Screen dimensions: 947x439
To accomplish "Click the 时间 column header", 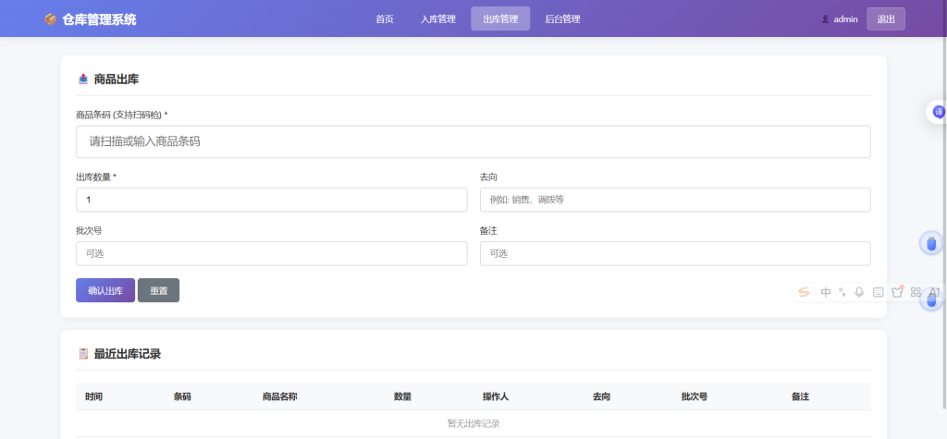I will (x=93, y=396).
